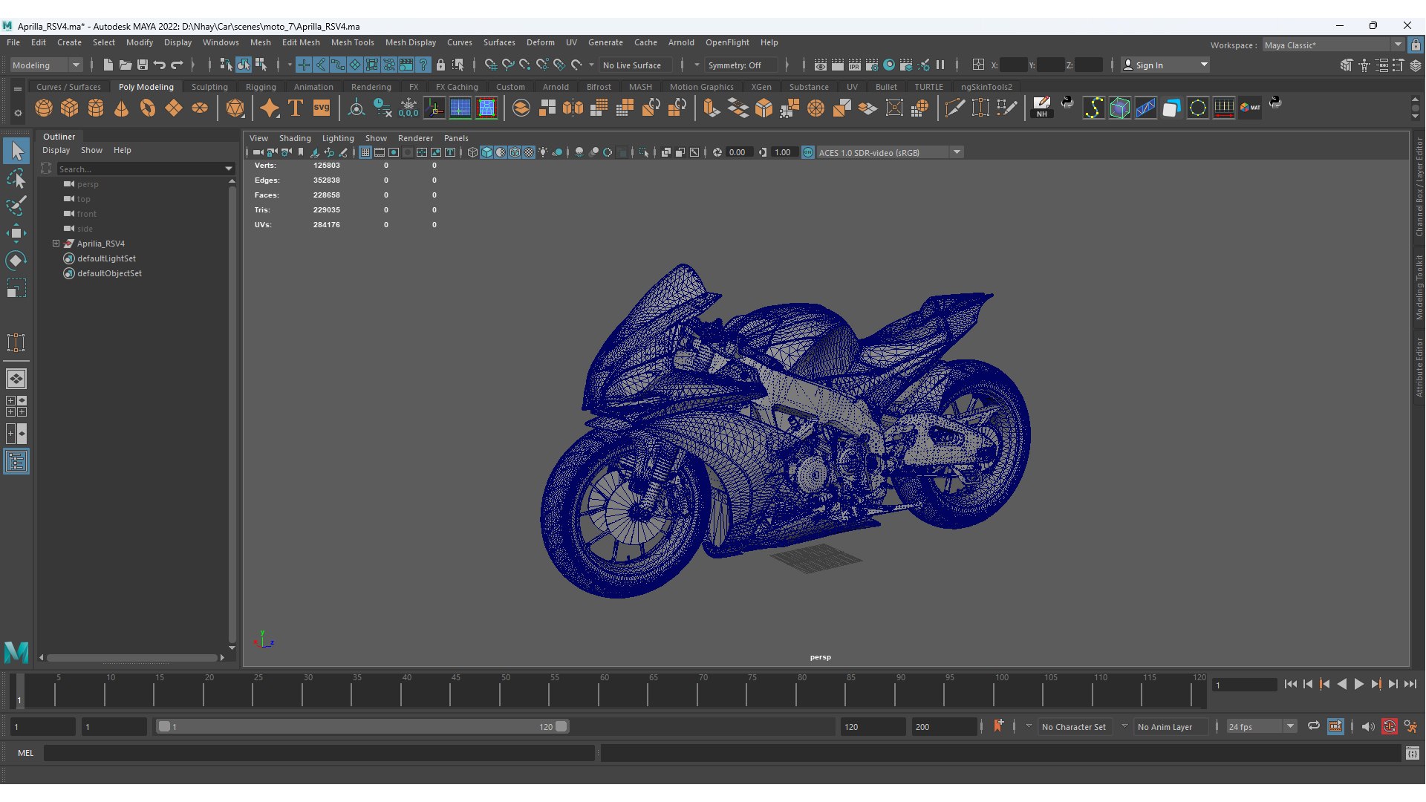This screenshot has height=802, width=1426.
Task: Click the NH notepad shelf icon
Action: point(1041,108)
